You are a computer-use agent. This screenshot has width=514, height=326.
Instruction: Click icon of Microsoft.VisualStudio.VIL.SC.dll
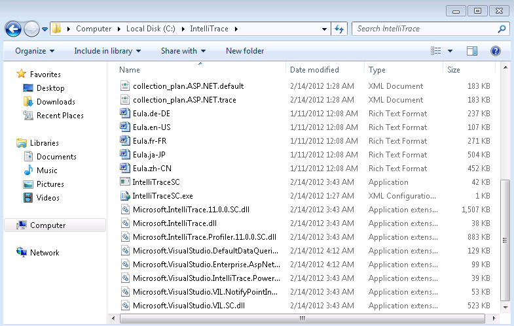125,305
